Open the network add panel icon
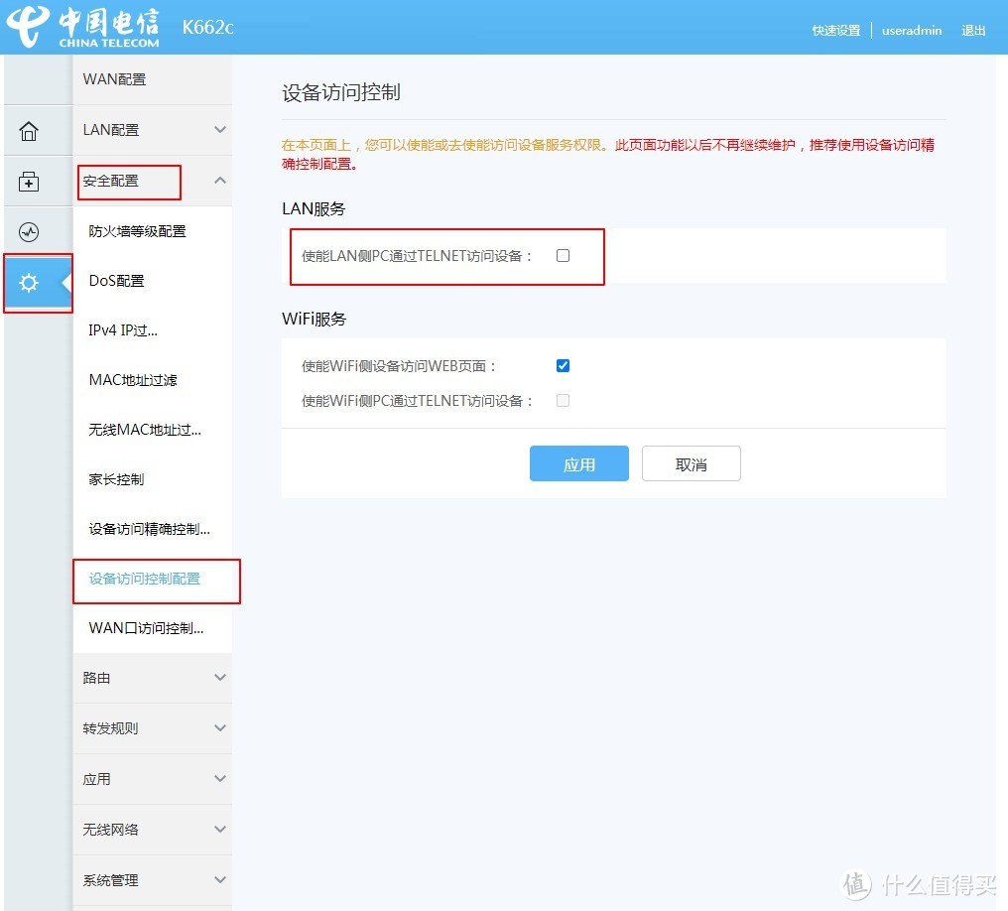The height and width of the screenshot is (911, 1008). coord(28,181)
